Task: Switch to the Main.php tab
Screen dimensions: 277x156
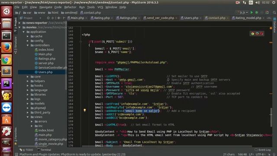Action: pos(77,18)
